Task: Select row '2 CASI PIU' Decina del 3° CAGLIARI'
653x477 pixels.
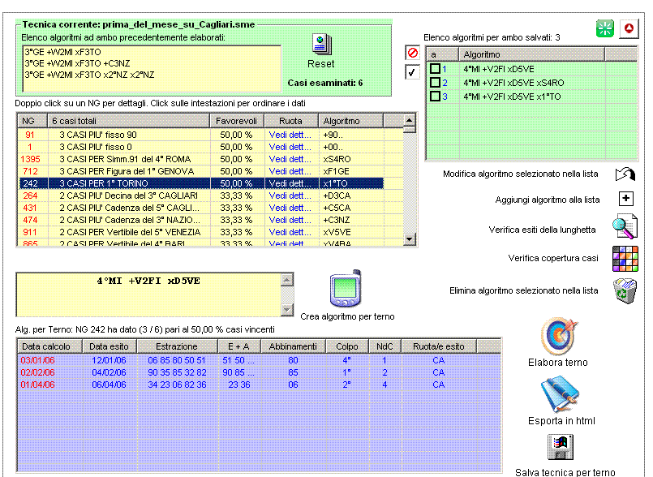Action: [x=200, y=196]
